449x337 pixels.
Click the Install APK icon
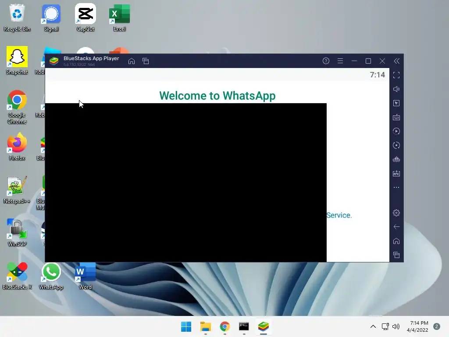[396, 173]
